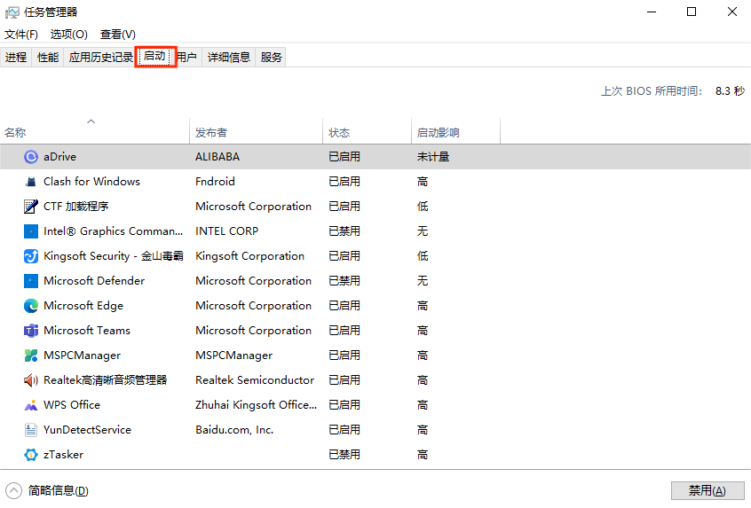Viewport: 751px width, 508px height.
Task: Select the Clash for Windows entry
Action: tap(92, 182)
